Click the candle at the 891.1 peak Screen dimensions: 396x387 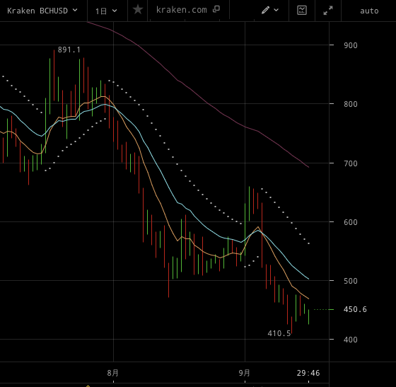tap(54, 75)
